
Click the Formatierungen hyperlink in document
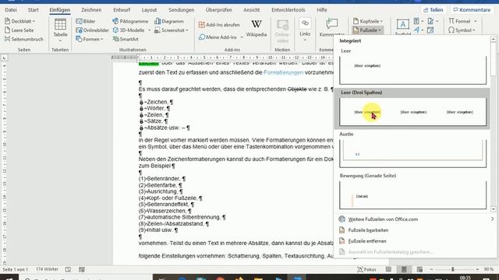[283, 72]
